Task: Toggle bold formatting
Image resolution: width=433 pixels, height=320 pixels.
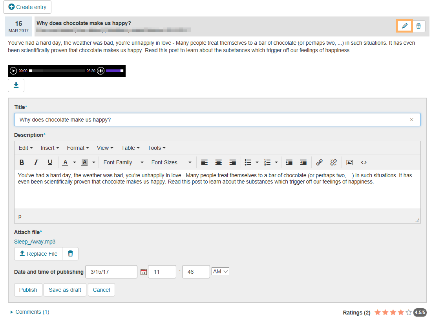Action: coord(22,162)
